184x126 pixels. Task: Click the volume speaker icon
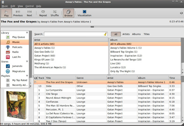[181, 13]
